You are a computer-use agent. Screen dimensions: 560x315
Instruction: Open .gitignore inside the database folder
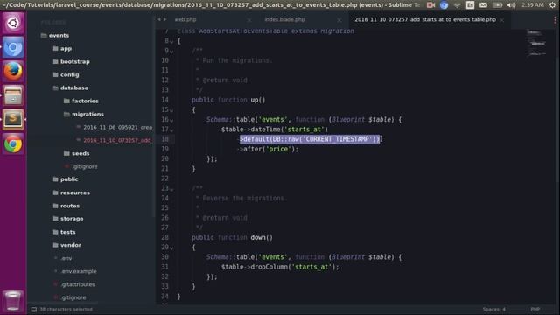pos(85,167)
